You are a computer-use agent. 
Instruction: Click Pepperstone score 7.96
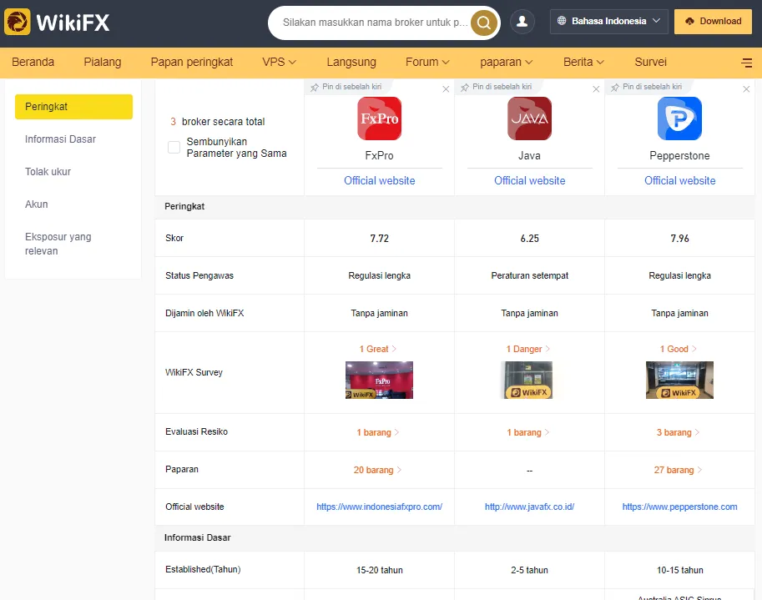[x=679, y=238]
